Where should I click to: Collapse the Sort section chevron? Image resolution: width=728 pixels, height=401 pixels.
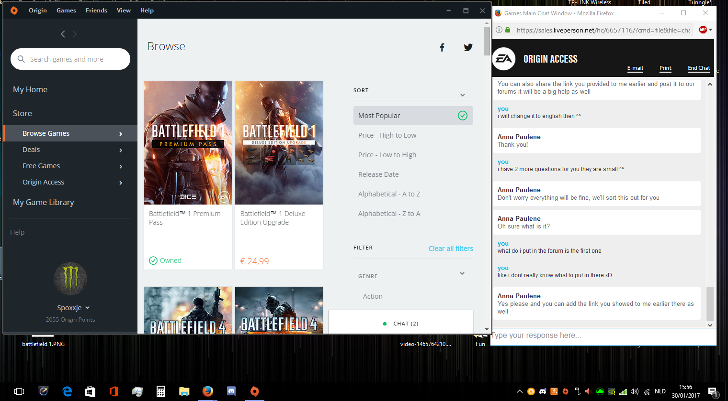[463, 95]
